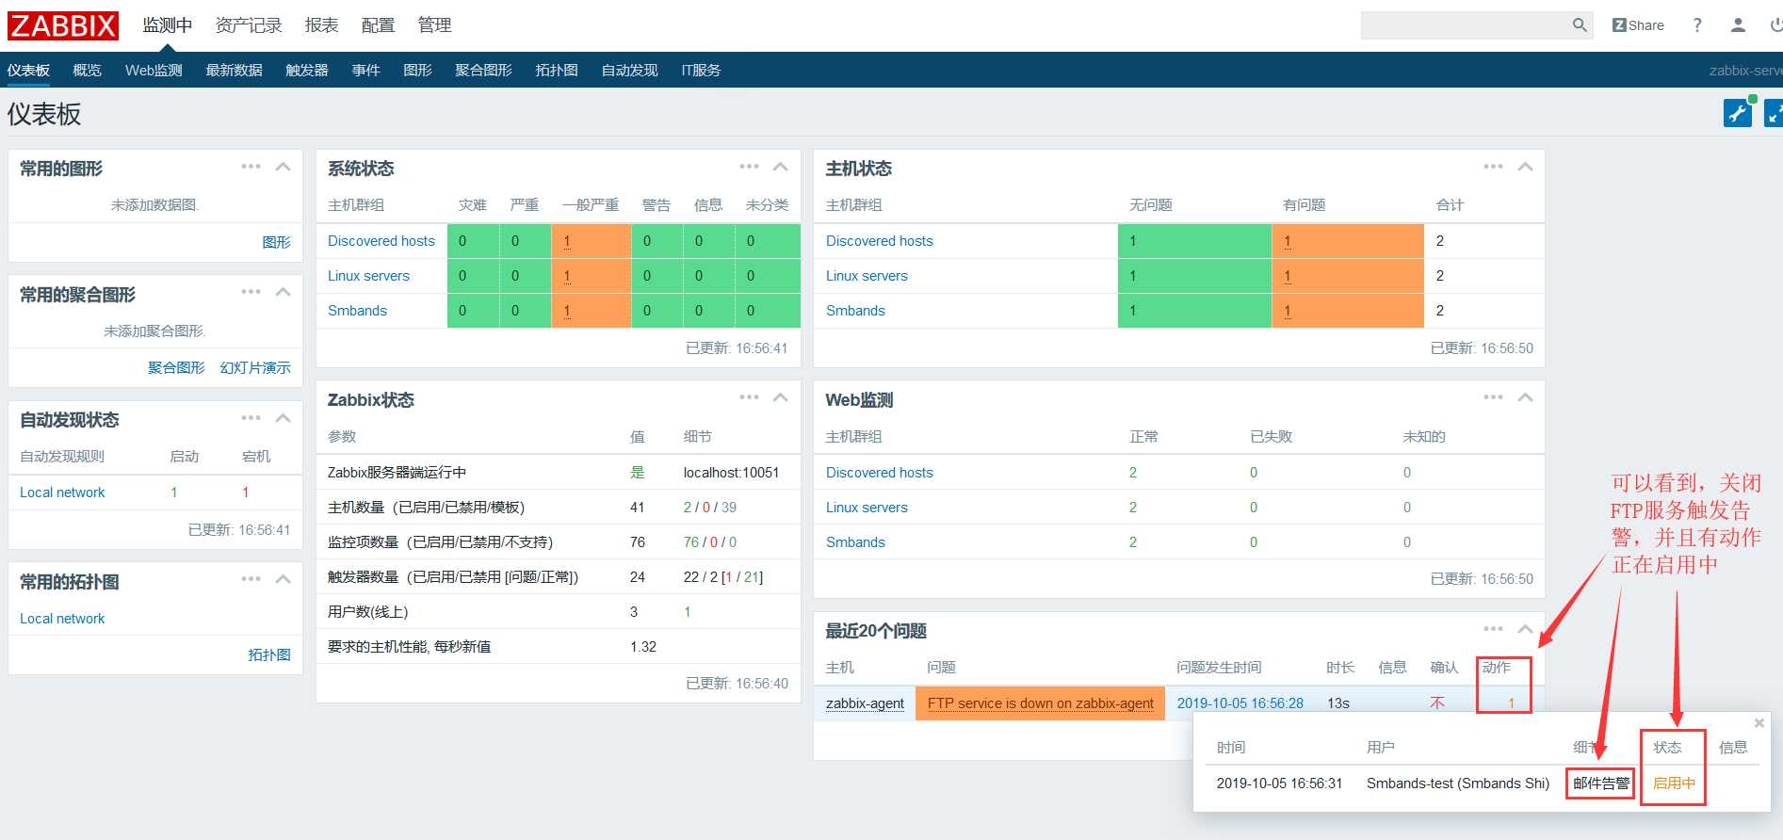This screenshot has height=840, width=1783.
Task: Open Smbands in 系统状态 widget
Action: [x=357, y=311]
